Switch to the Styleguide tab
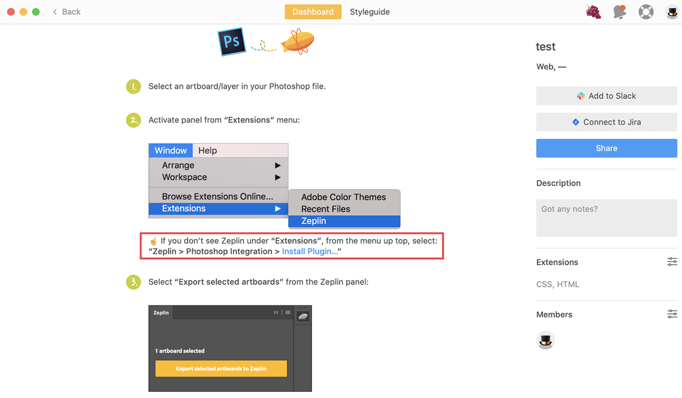 click(370, 11)
